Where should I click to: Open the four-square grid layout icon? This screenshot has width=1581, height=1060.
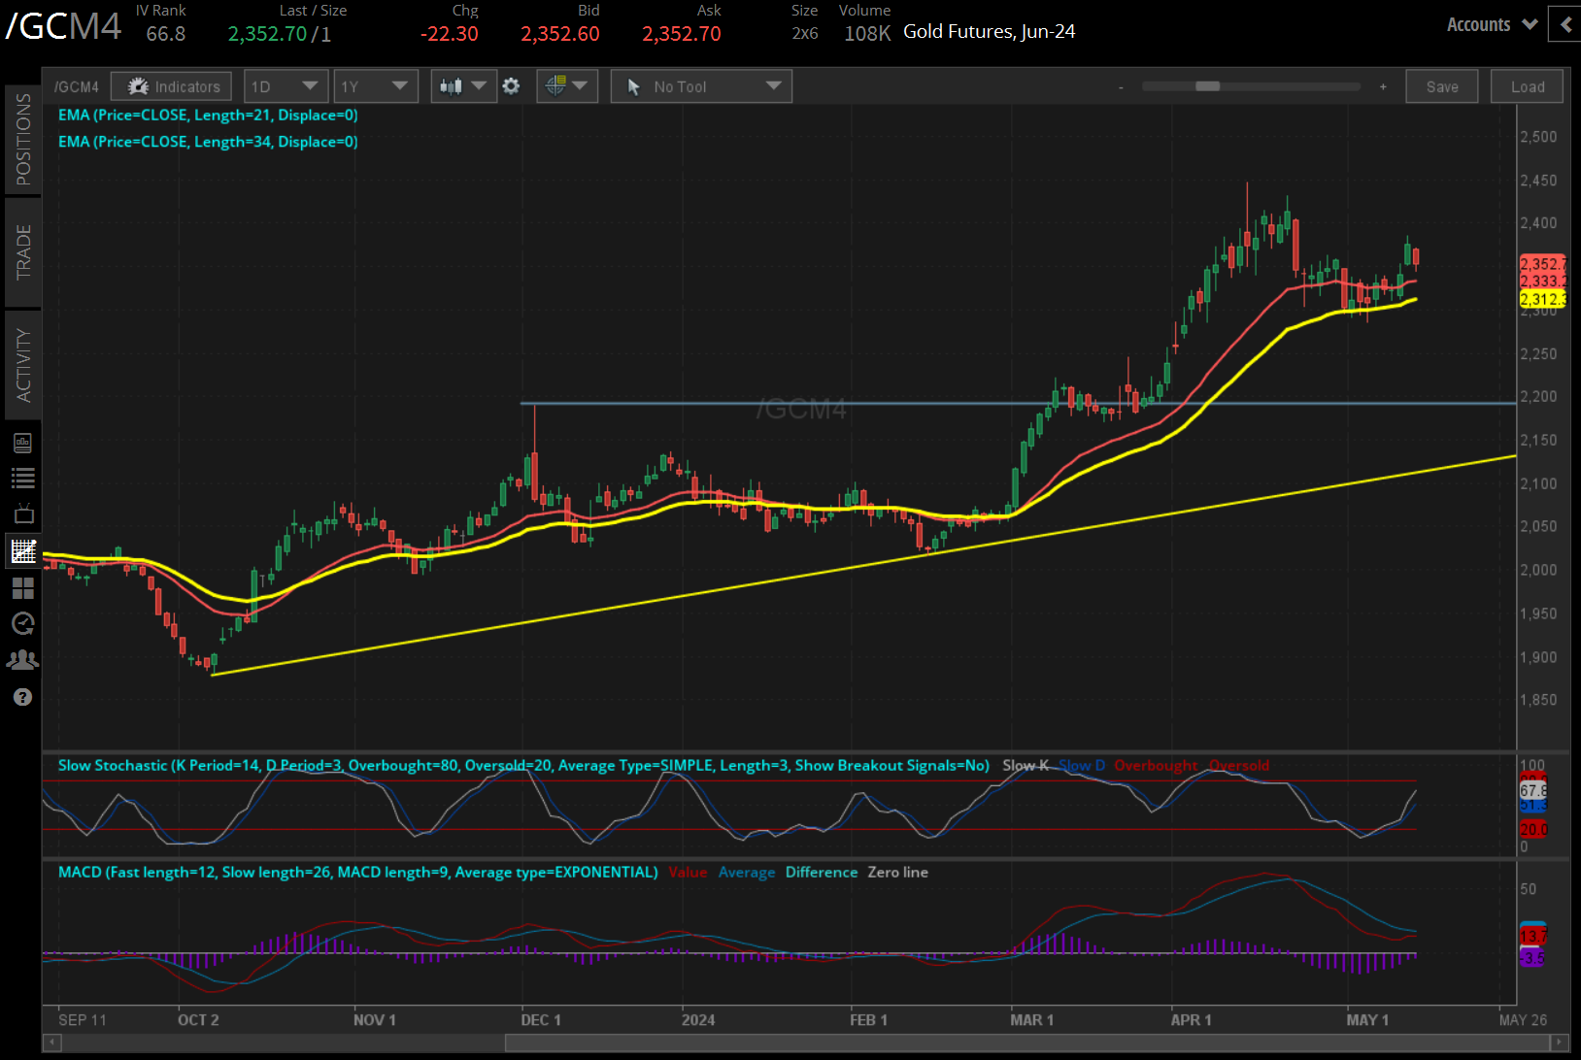click(22, 588)
